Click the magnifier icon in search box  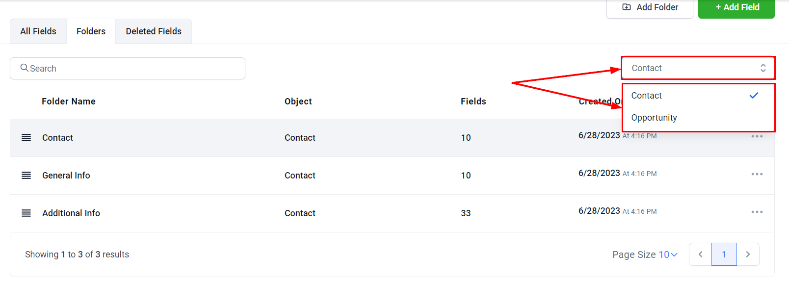pos(24,68)
